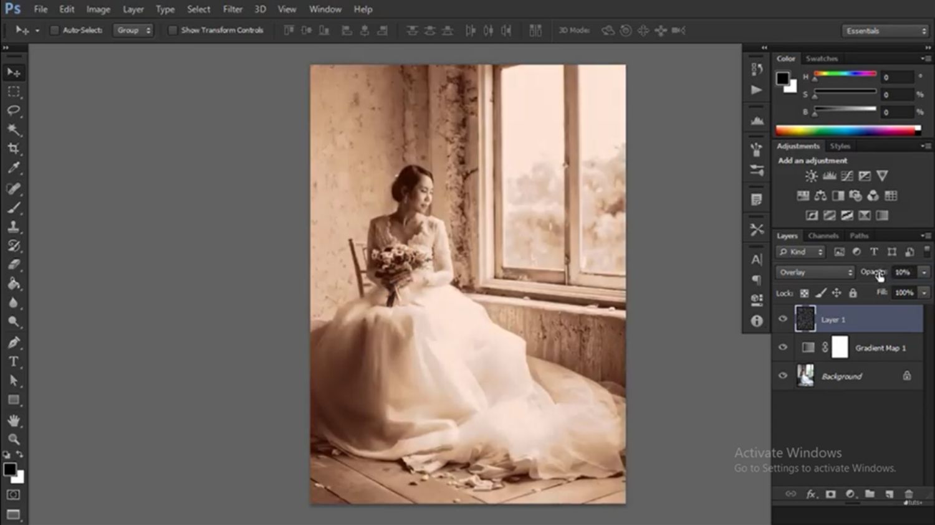Create a new group folder

870,494
